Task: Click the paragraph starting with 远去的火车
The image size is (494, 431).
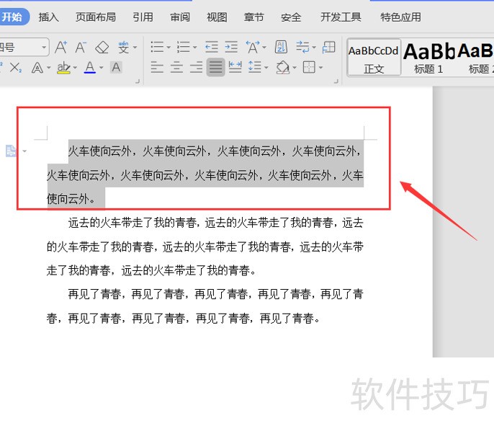Action: coord(205,246)
